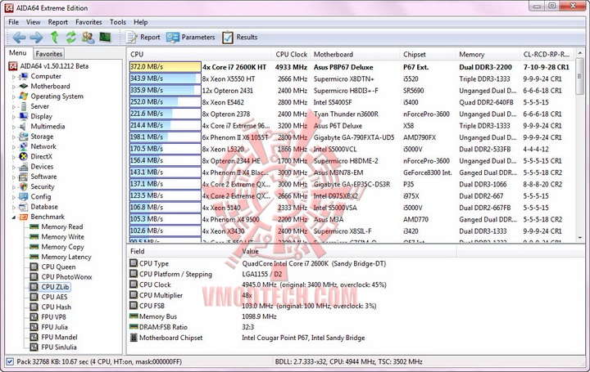Select FPU Mandel benchmark
Viewport: 590px width, 372px height.
(x=59, y=337)
